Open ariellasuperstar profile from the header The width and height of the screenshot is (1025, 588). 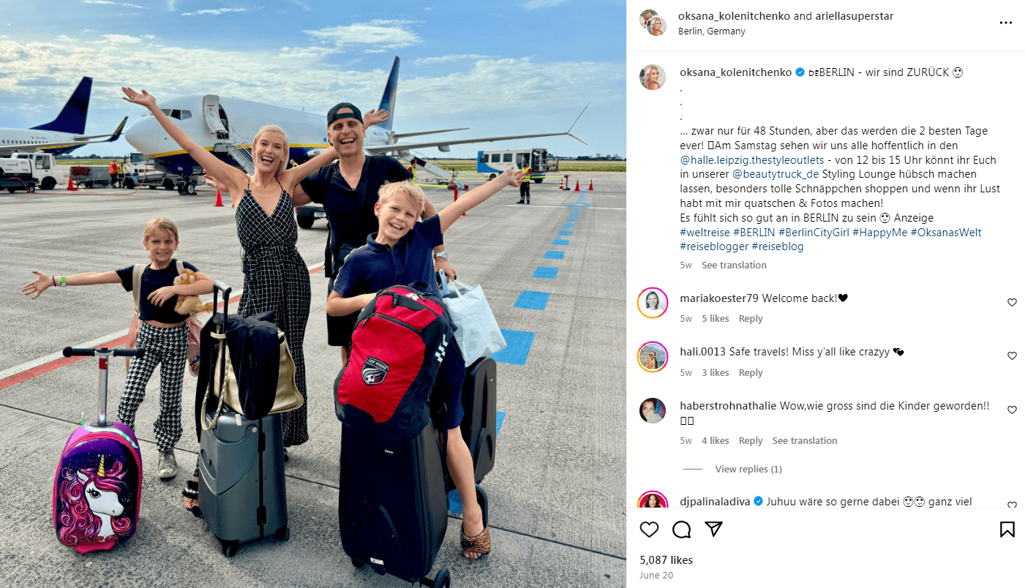click(x=854, y=16)
